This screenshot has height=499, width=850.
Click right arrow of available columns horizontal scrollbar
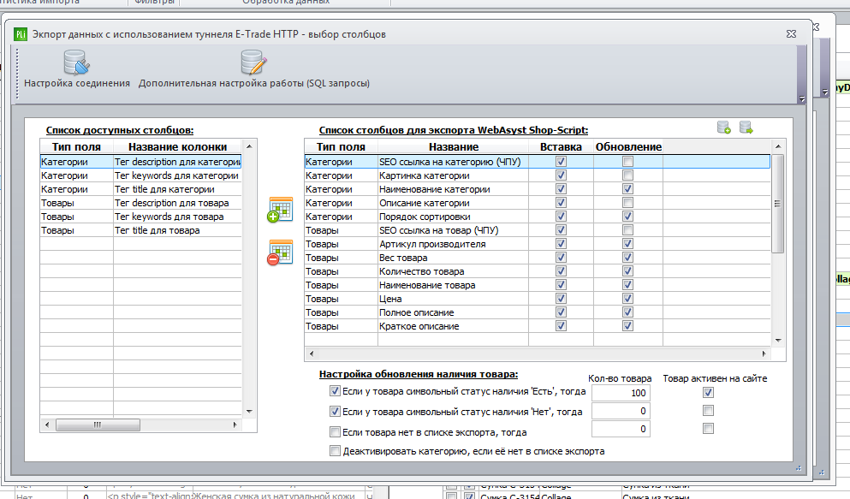(x=235, y=425)
